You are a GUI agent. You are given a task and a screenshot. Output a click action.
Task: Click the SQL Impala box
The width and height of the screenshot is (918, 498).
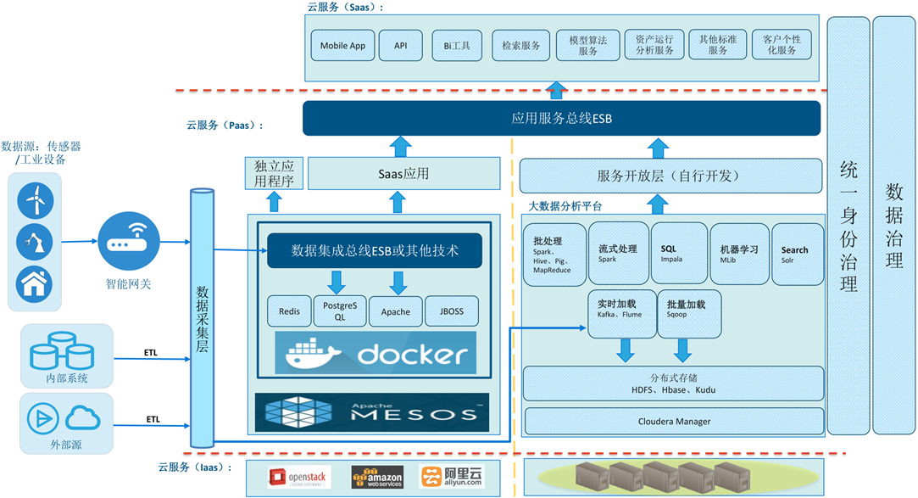[679, 253]
